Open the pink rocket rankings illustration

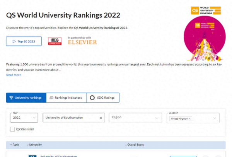(x=205, y=39)
